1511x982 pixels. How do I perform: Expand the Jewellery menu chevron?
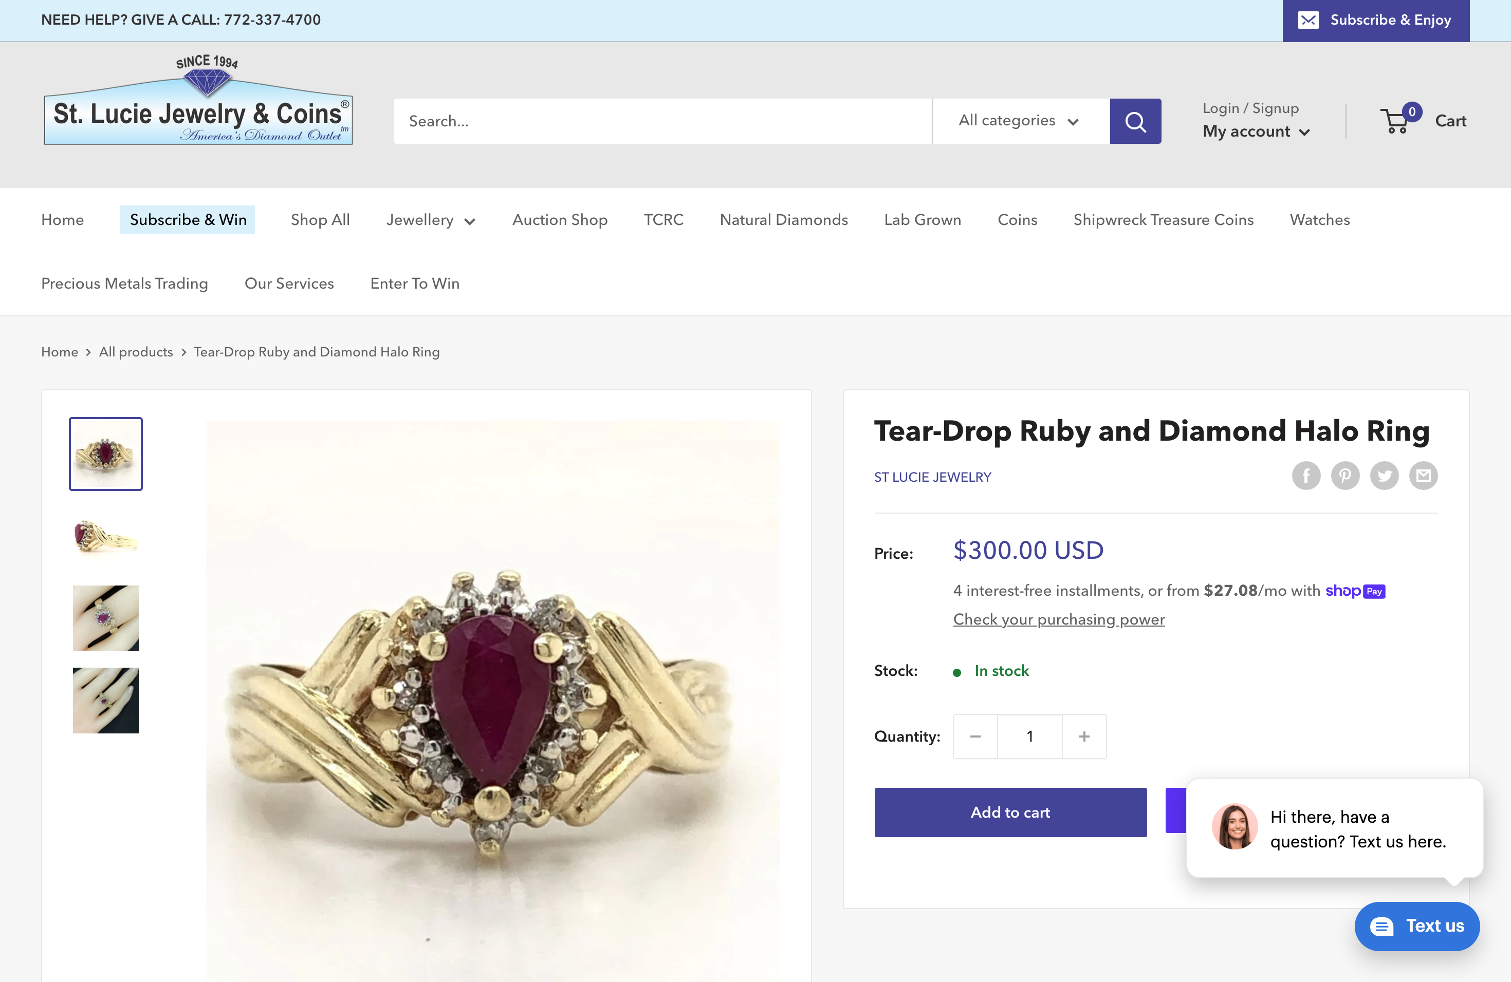[x=470, y=221]
